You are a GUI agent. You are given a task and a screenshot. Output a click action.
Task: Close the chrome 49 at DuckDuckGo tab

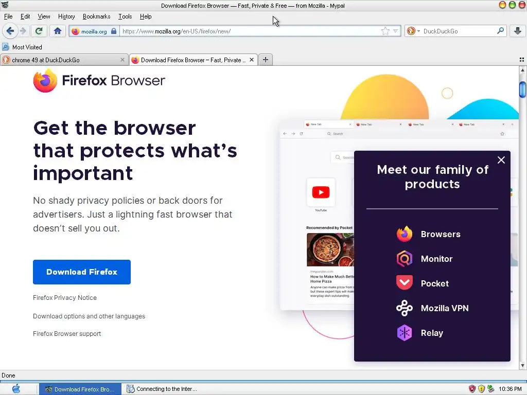pos(122,60)
